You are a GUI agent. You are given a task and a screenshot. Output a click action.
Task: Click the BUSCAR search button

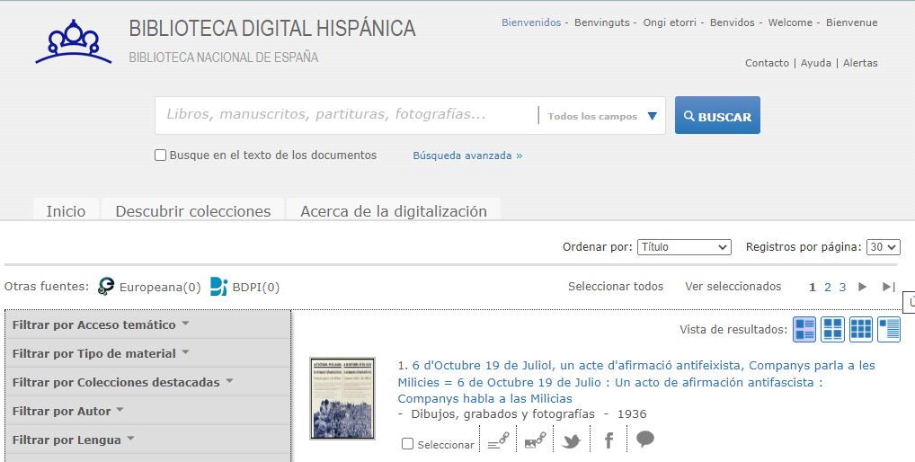tap(717, 115)
